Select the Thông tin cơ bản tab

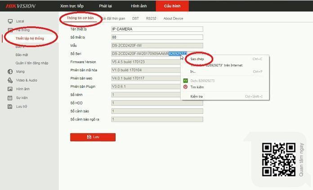tap(80, 18)
